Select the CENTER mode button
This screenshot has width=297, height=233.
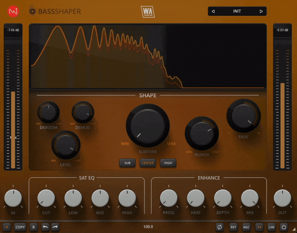148,163
